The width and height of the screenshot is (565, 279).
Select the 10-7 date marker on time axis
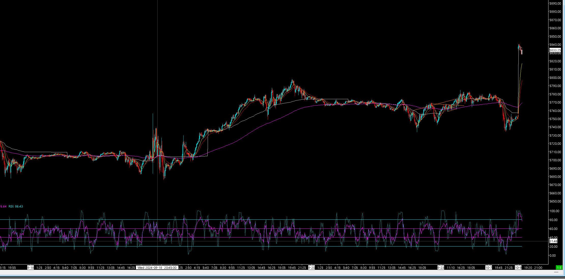coord(489,268)
